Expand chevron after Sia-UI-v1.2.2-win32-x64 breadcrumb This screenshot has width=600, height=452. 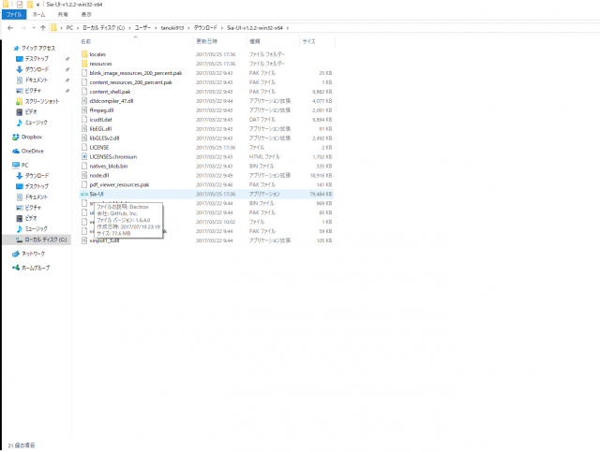[288, 28]
